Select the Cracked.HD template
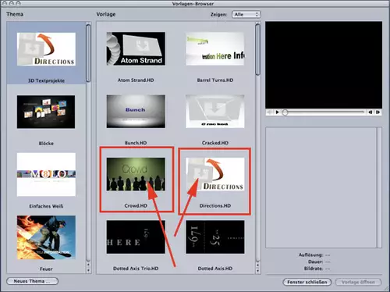390x292 pixels. (x=215, y=112)
